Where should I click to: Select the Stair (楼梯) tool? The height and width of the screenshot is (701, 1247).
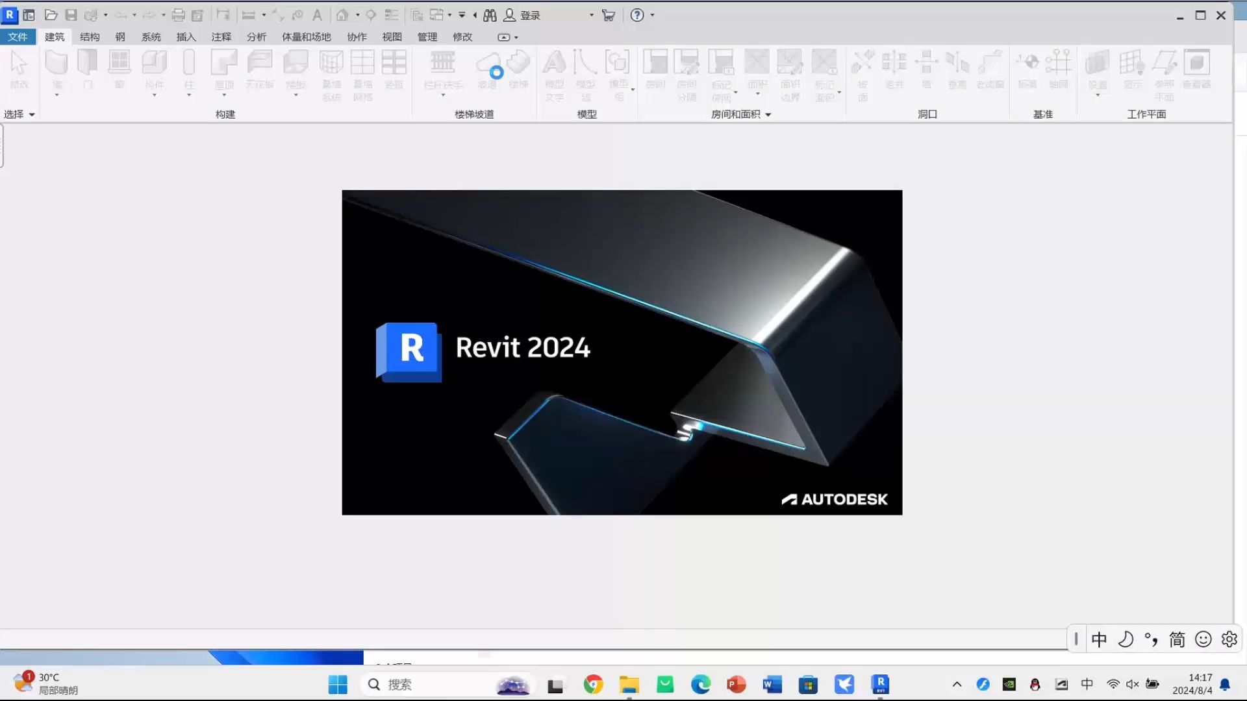point(518,70)
